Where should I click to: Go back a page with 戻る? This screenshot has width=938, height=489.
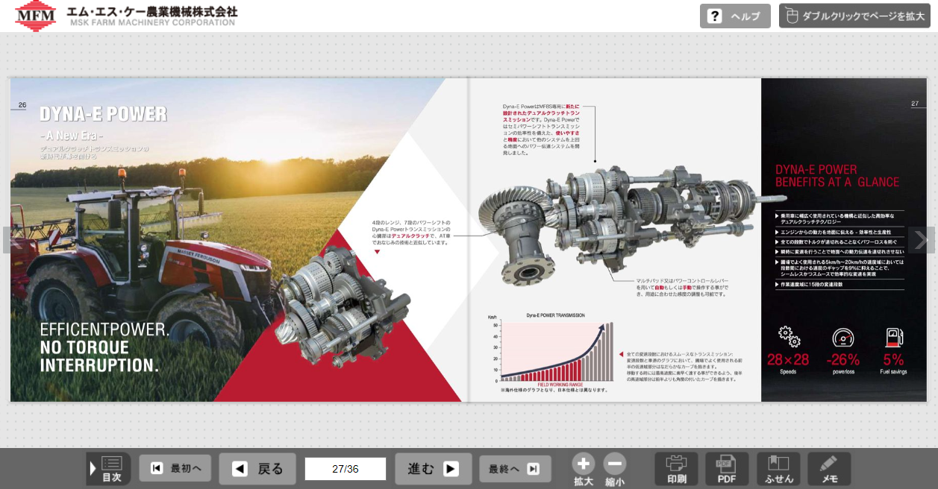[x=257, y=469]
